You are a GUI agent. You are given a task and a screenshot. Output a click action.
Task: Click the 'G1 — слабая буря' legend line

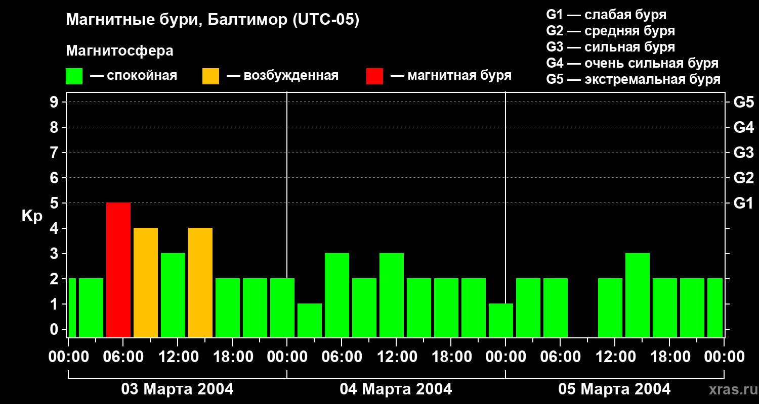[x=606, y=14]
